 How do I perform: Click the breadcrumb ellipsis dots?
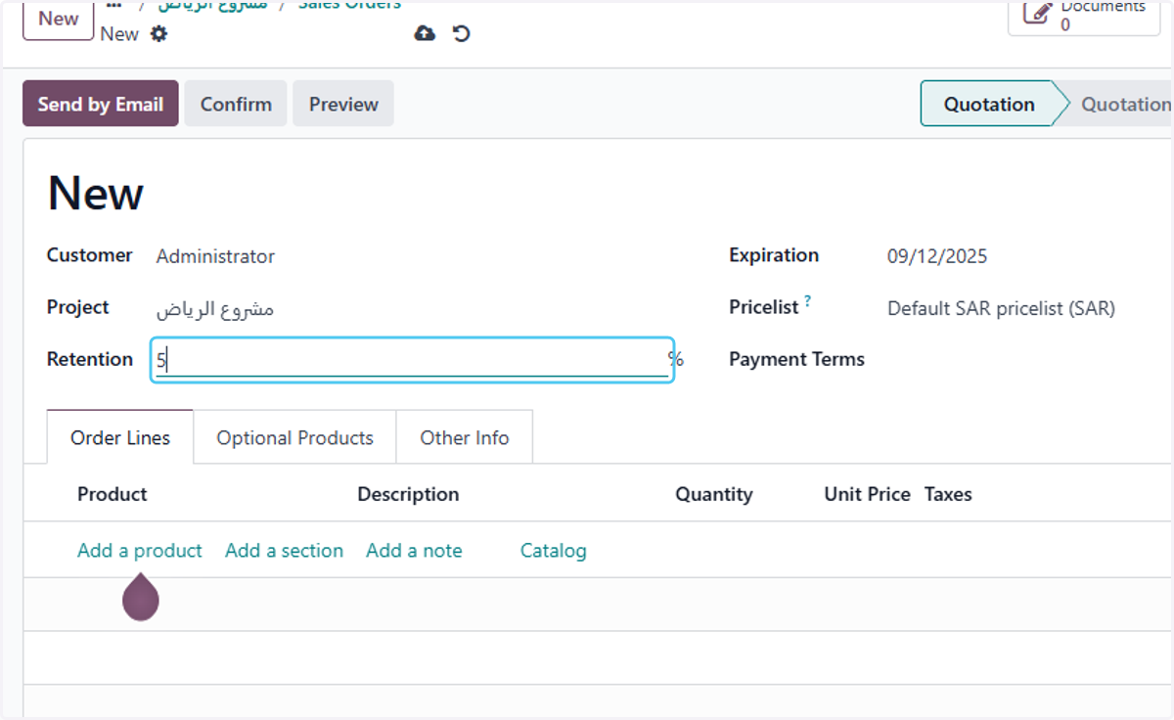[x=113, y=5]
